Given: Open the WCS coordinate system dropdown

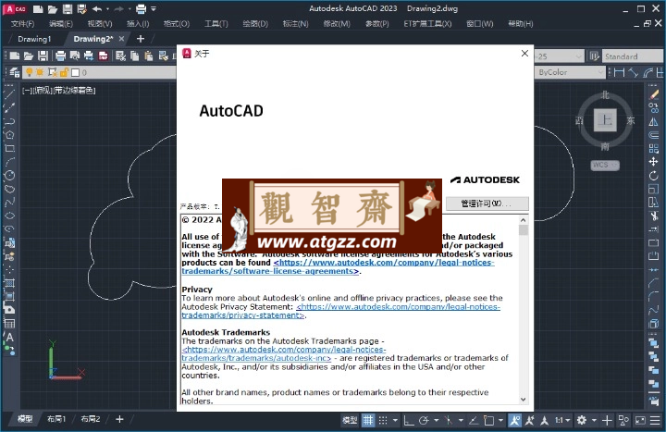Looking at the screenshot, I should (605, 165).
